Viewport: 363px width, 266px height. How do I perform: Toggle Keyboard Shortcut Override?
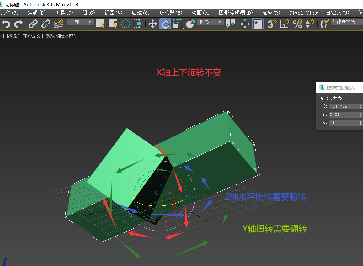point(258,24)
